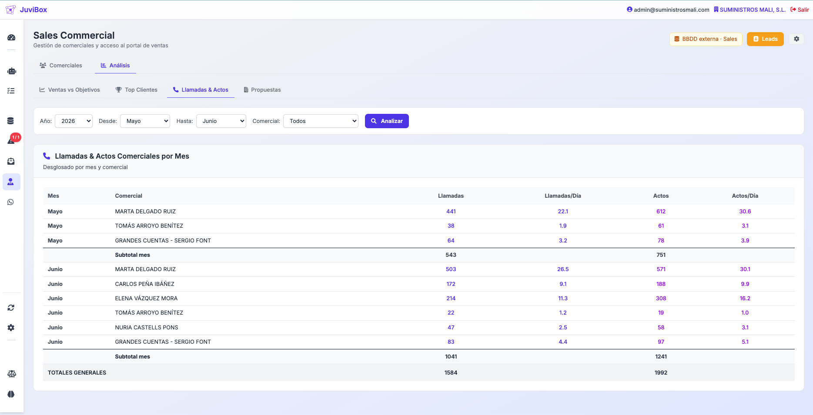Click the sync refresh icon in sidebar
The width and height of the screenshot is (813, 415).
11,308
